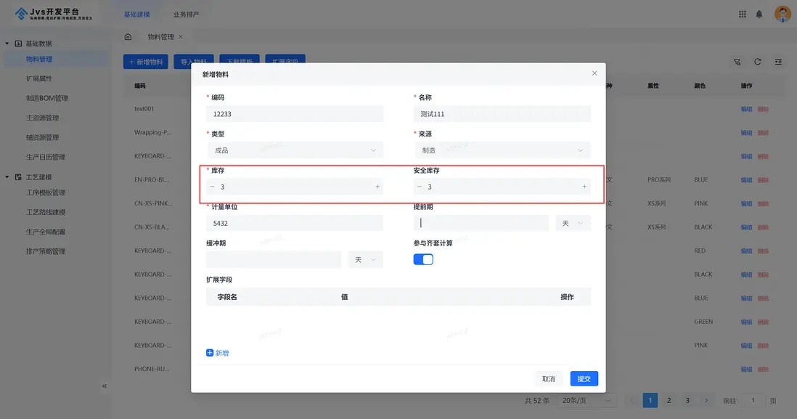The height and width of the screenshot is (419, 797).
Task: Collapse the sidebar using the « chevron
Action: [104, 386]
